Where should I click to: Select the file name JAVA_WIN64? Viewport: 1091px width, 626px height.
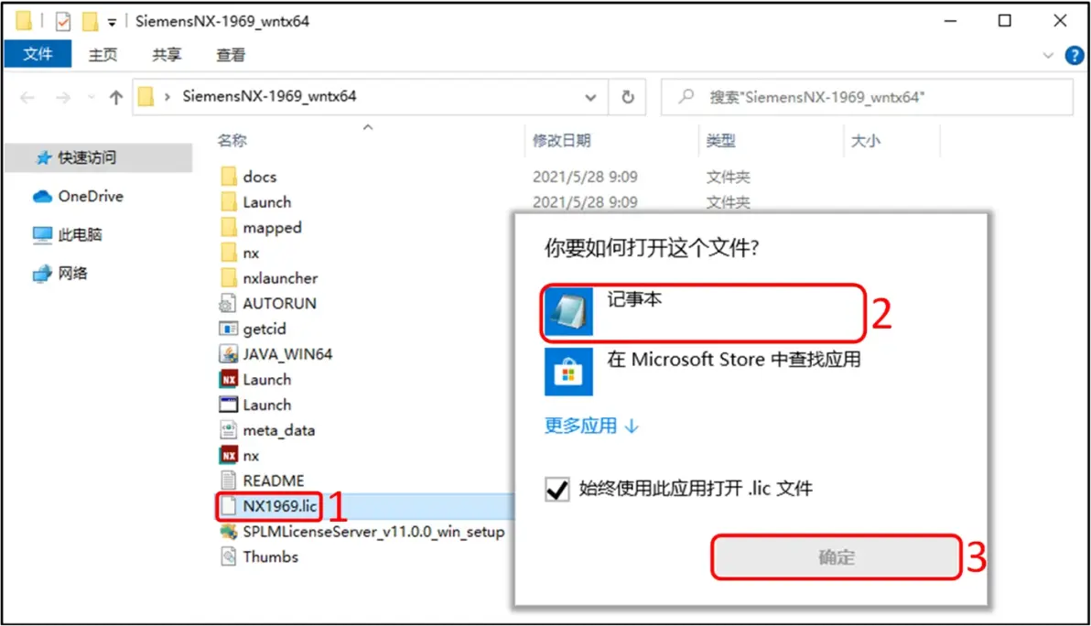287,354
